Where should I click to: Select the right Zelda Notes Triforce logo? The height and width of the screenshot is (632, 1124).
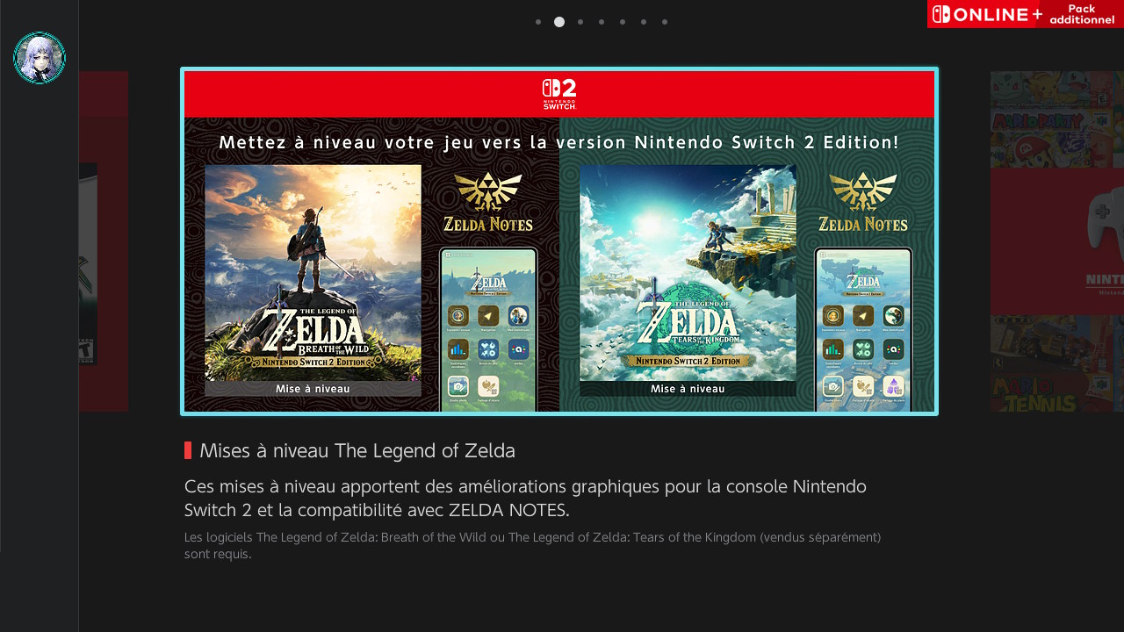(863, 201)
